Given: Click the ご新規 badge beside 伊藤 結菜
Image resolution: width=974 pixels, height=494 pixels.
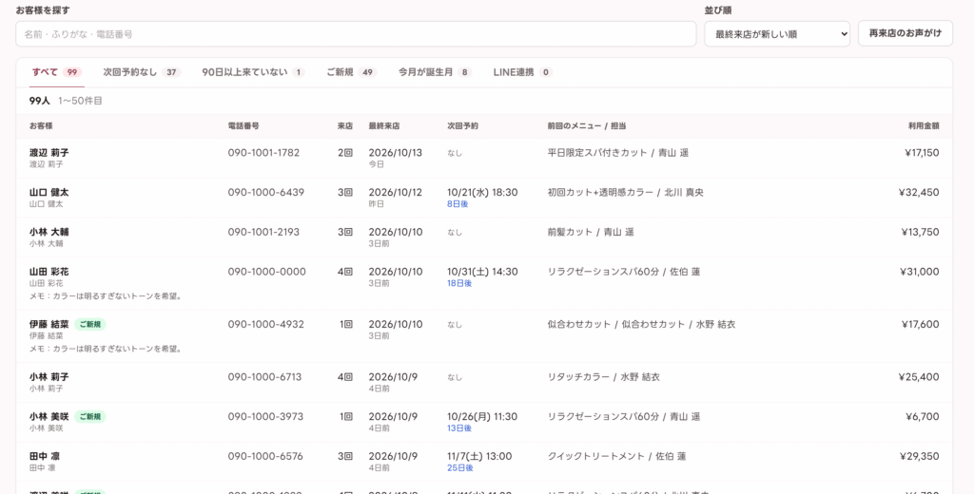Looking at the screenshot, I should [x=90, y=325].
